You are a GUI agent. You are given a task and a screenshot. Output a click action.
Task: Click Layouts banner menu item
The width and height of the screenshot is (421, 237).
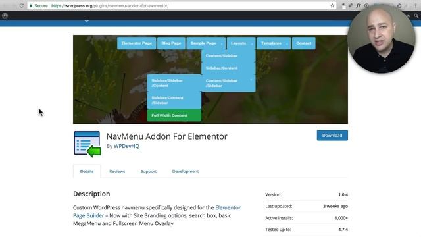coord(241,43)
